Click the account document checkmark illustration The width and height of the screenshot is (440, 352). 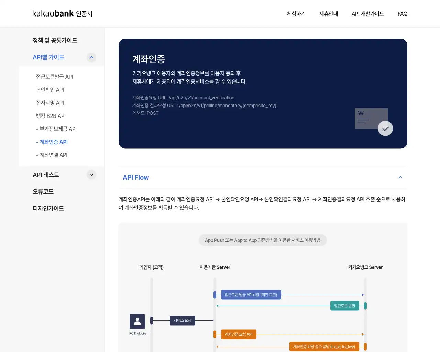(x=373, y=122)
